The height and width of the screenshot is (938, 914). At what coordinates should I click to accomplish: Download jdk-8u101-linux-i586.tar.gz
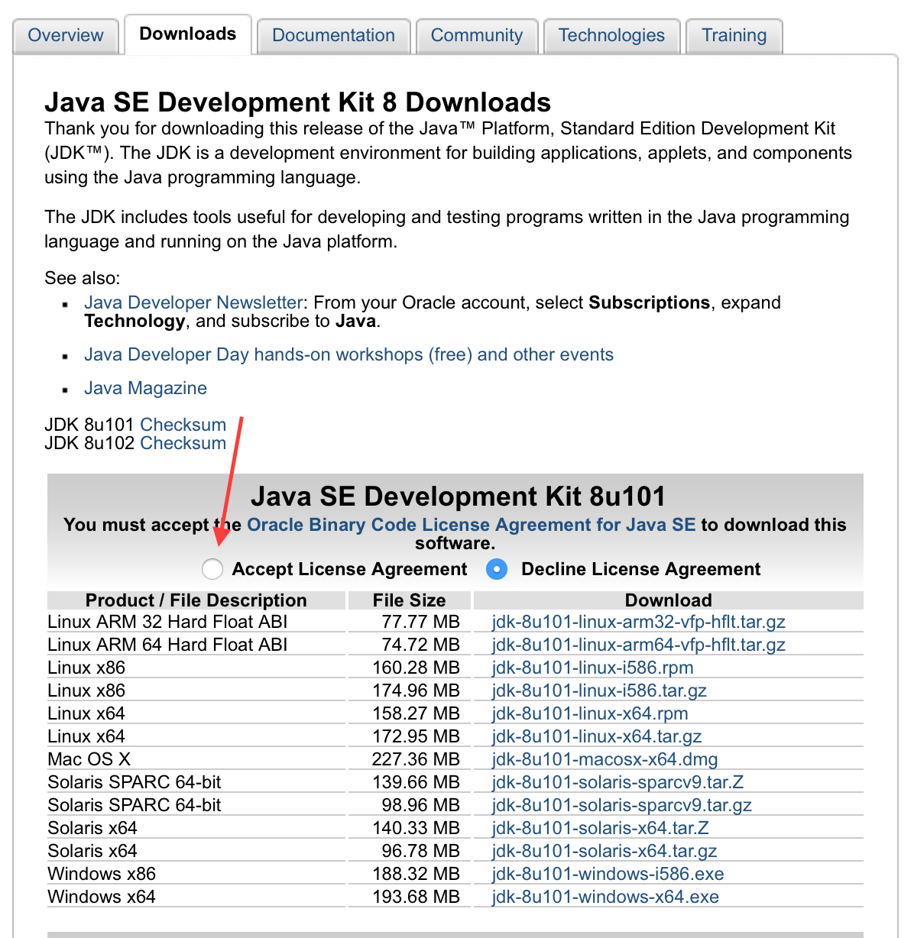[599, 691]
